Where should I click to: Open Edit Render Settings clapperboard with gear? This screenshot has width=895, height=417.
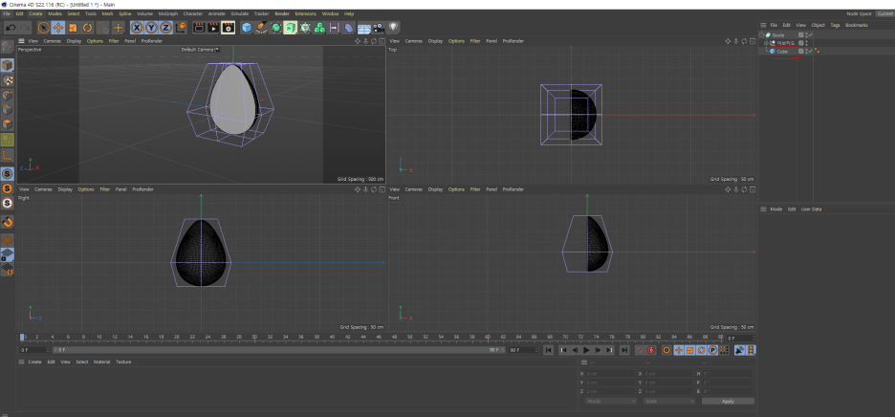point(229,28)
